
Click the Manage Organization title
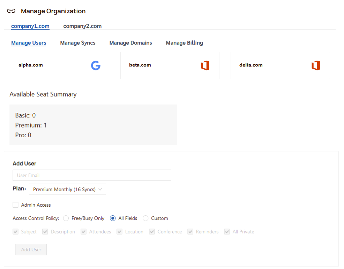53,11
